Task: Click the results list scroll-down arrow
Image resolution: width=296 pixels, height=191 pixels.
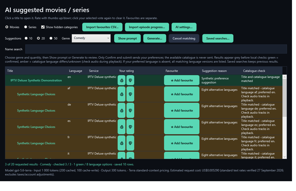Action: click(285, 157)
